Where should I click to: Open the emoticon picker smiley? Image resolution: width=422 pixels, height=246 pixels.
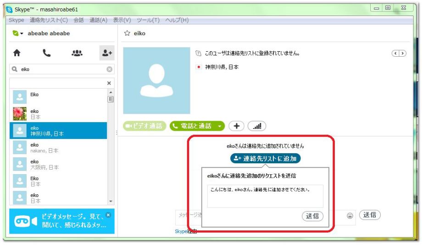point(350,216)
